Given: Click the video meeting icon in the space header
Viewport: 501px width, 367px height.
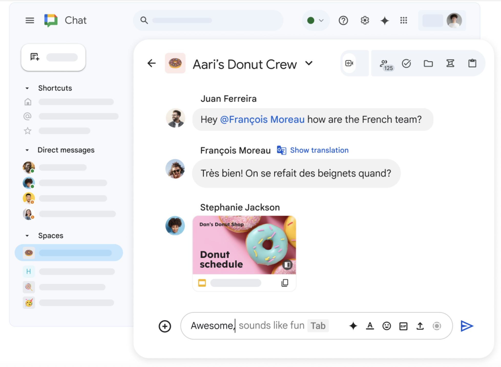Looking at the screenshot, I should pos(349,63).
